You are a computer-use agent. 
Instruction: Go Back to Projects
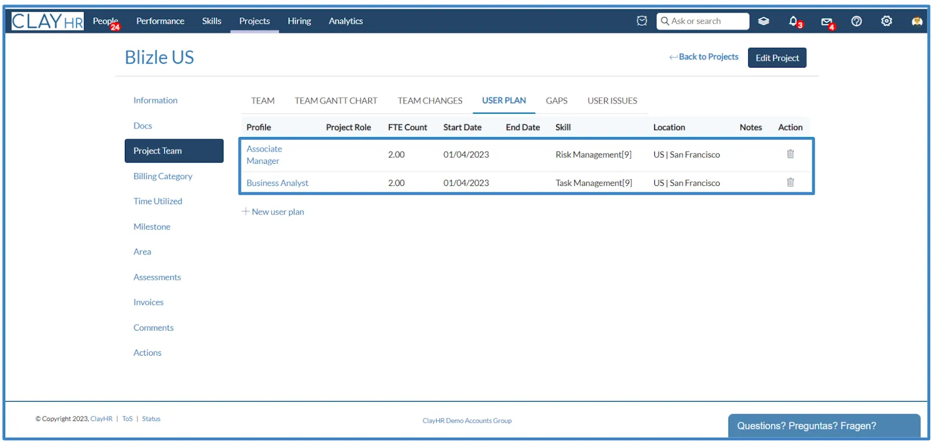pos(704,57)
